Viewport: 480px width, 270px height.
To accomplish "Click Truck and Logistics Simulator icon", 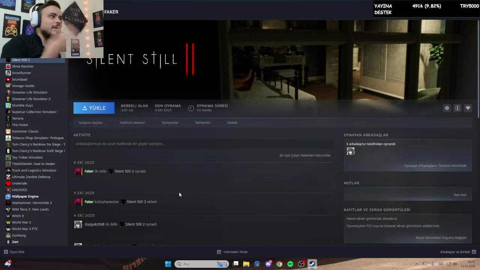I will [8, 170].
